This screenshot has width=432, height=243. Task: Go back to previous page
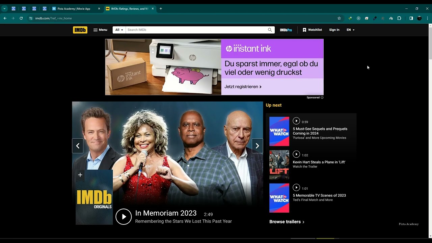tap(5, 18)
